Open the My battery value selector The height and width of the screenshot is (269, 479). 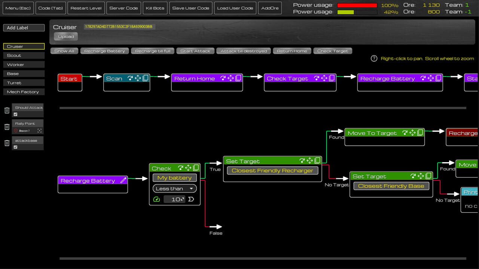174,178
